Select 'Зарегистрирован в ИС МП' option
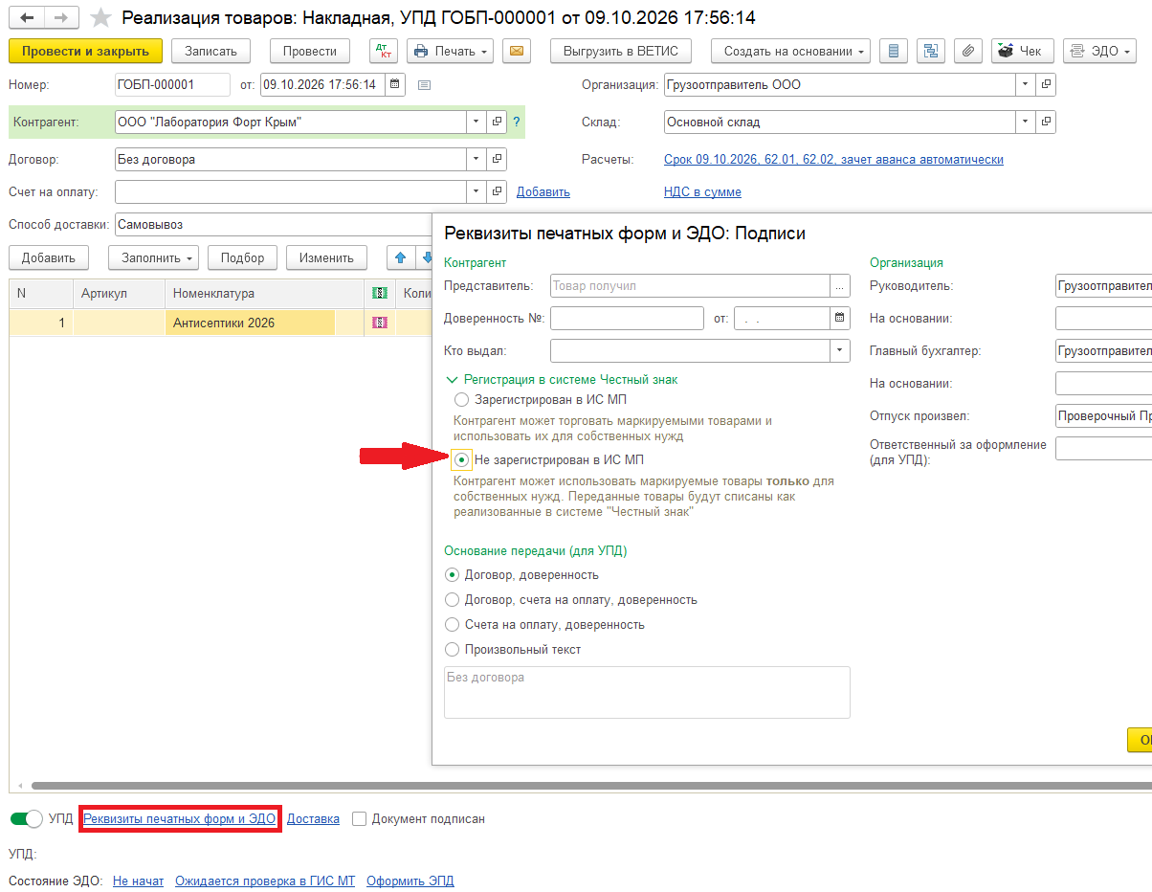Viewport: 1152px width, 892px height. click(462, 399)
